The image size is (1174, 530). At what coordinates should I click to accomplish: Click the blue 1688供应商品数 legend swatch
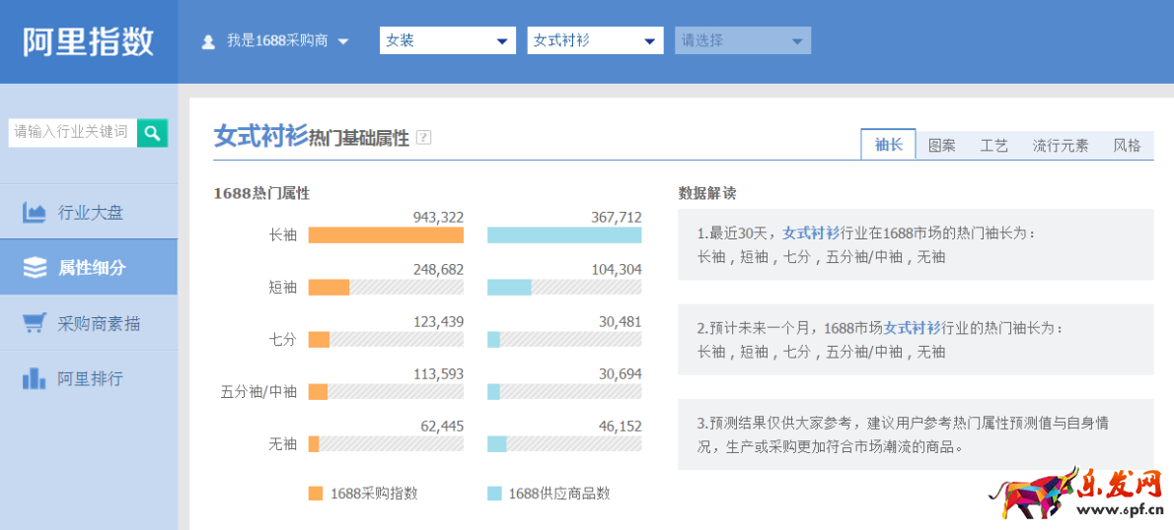494,494
